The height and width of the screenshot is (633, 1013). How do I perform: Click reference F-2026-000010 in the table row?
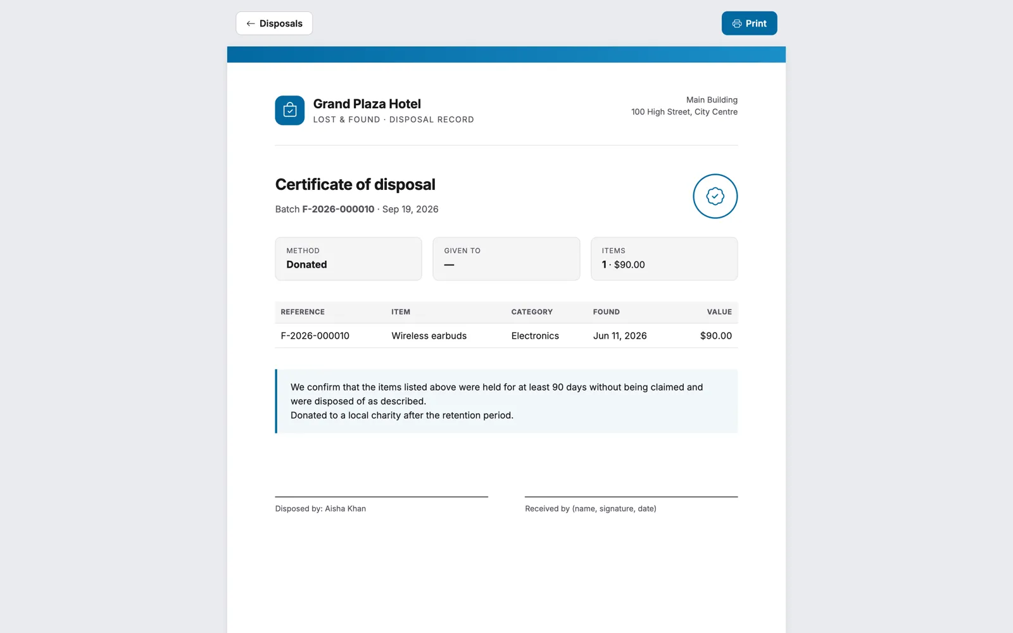point(315,336)
